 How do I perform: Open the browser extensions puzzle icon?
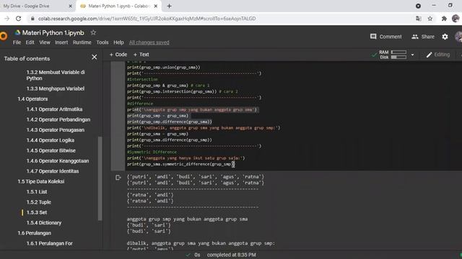click(x=444, y=19)
